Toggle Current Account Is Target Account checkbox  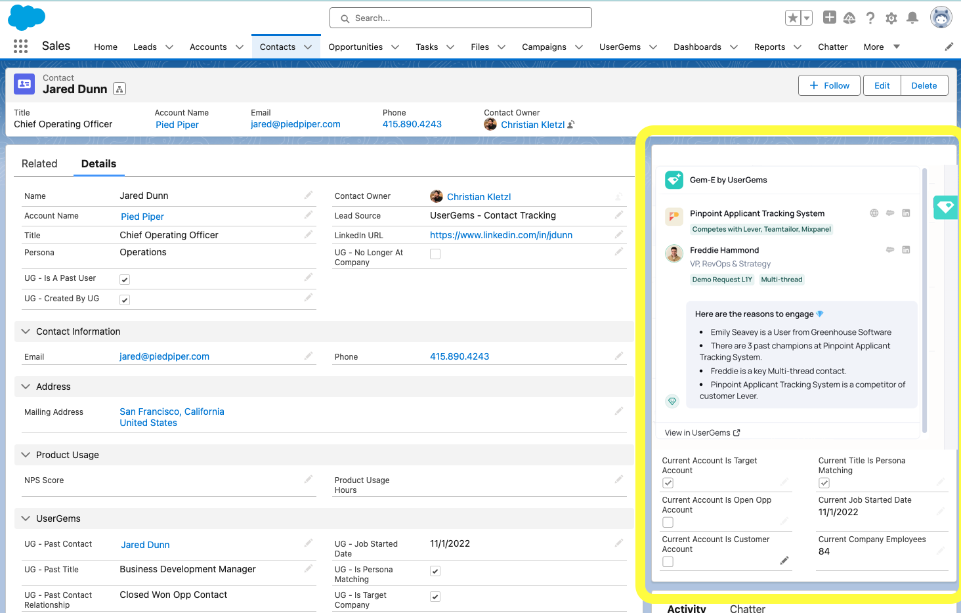pos(668,483)
